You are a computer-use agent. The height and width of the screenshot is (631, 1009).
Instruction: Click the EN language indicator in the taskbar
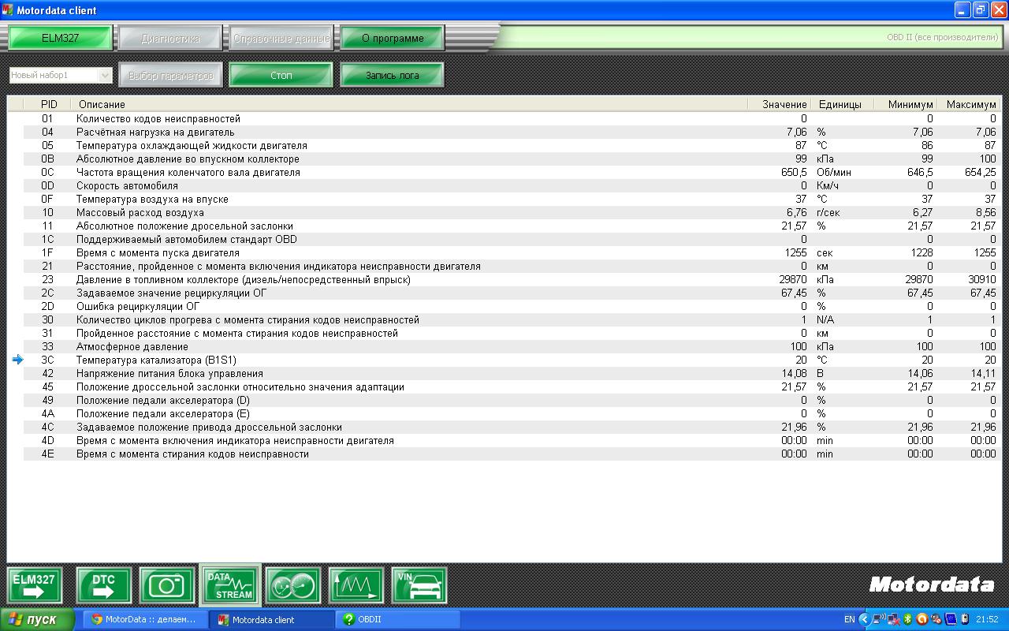(x=849, y=619)
